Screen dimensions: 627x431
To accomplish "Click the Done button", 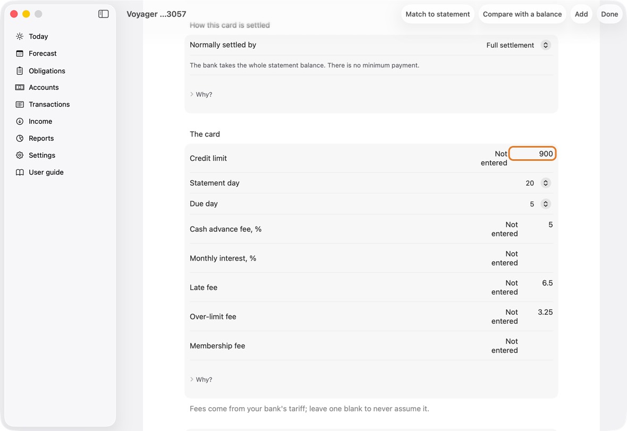I will click(x=609, y=14).
